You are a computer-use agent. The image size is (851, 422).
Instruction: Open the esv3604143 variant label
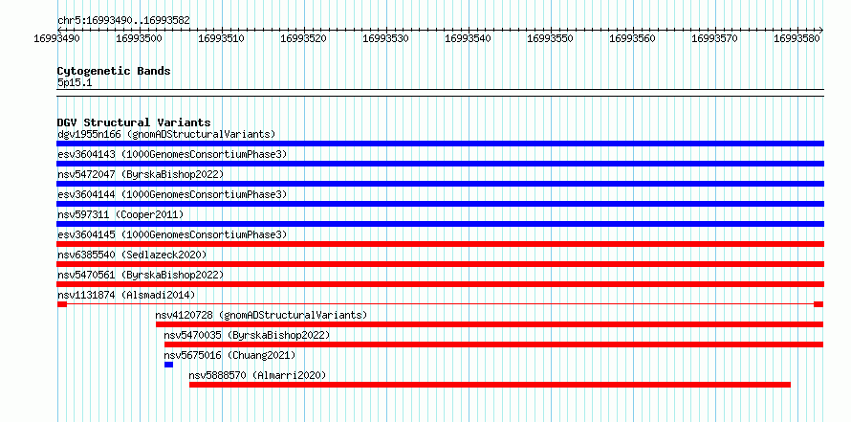pyautogui.click(x=172, y=154)
